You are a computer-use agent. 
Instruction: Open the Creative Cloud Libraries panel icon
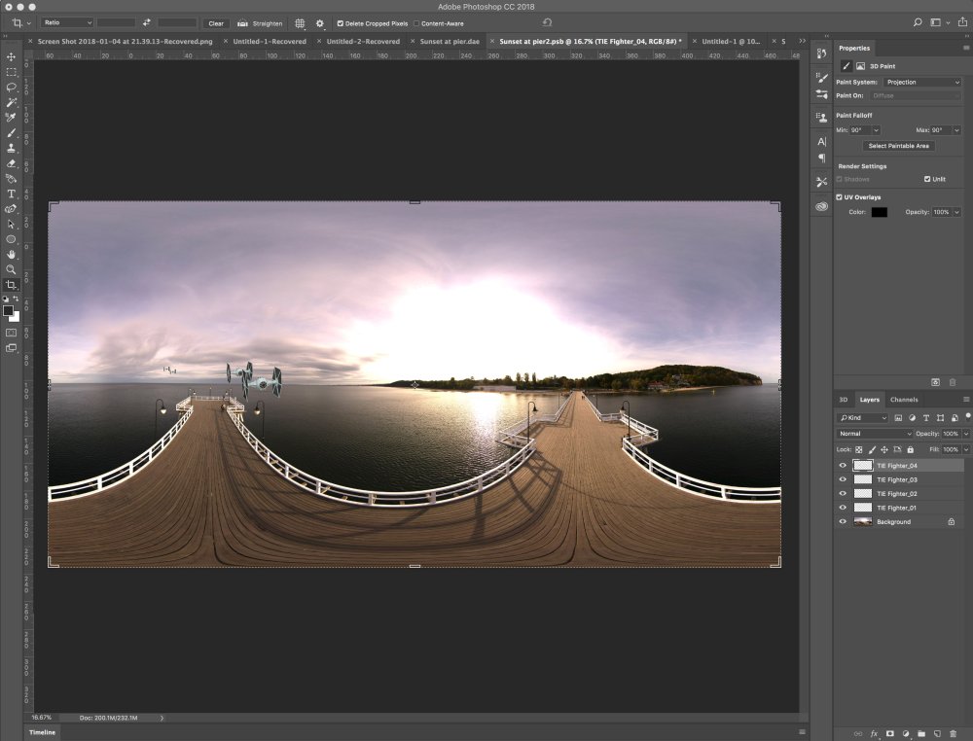click(x=821, y=206)
